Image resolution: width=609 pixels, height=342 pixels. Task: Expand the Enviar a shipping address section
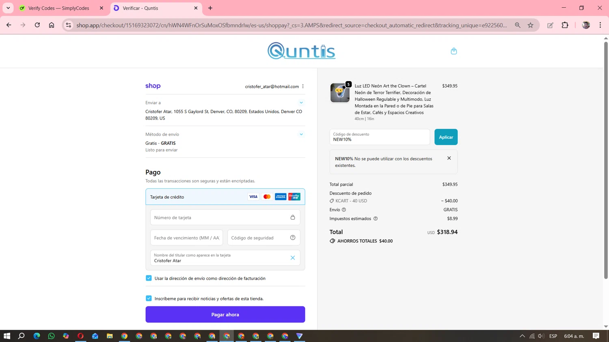click(301, 103)
